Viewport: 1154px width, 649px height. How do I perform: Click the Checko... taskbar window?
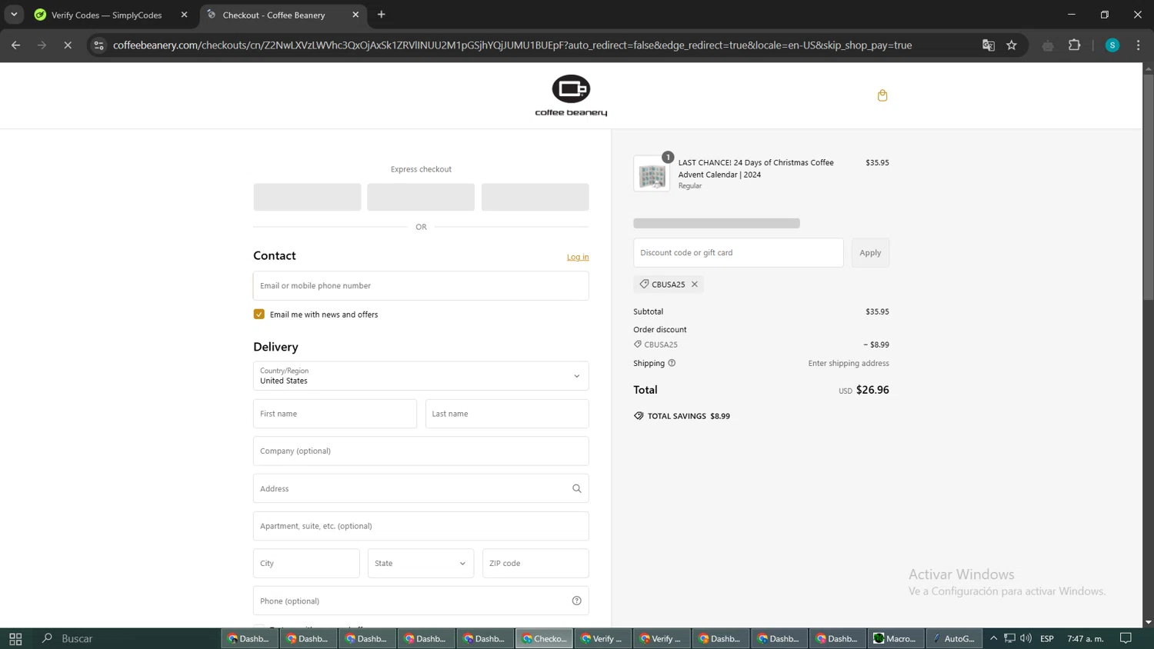(x=544, y=638)
